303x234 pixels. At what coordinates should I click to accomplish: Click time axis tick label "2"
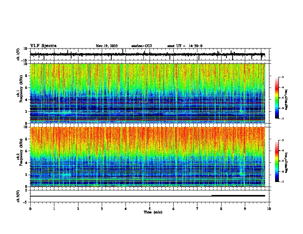(78, 209)
